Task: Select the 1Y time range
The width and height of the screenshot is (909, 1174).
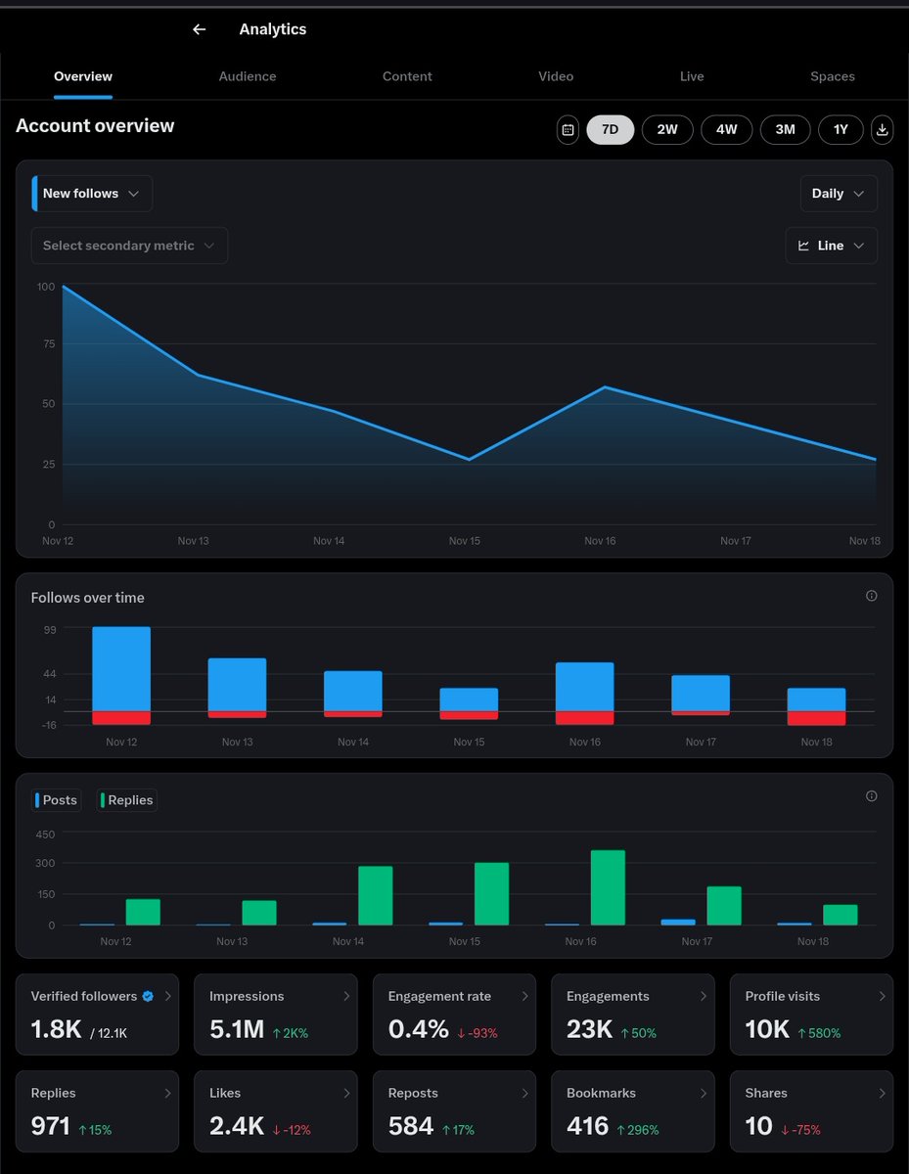Action: [x=841, y=129]
